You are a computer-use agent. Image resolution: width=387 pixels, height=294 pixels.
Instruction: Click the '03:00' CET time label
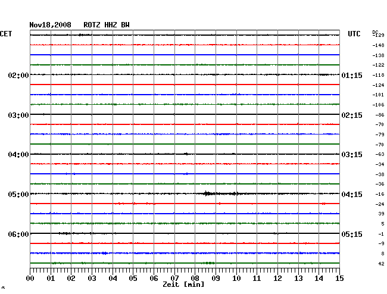[18, 115]
